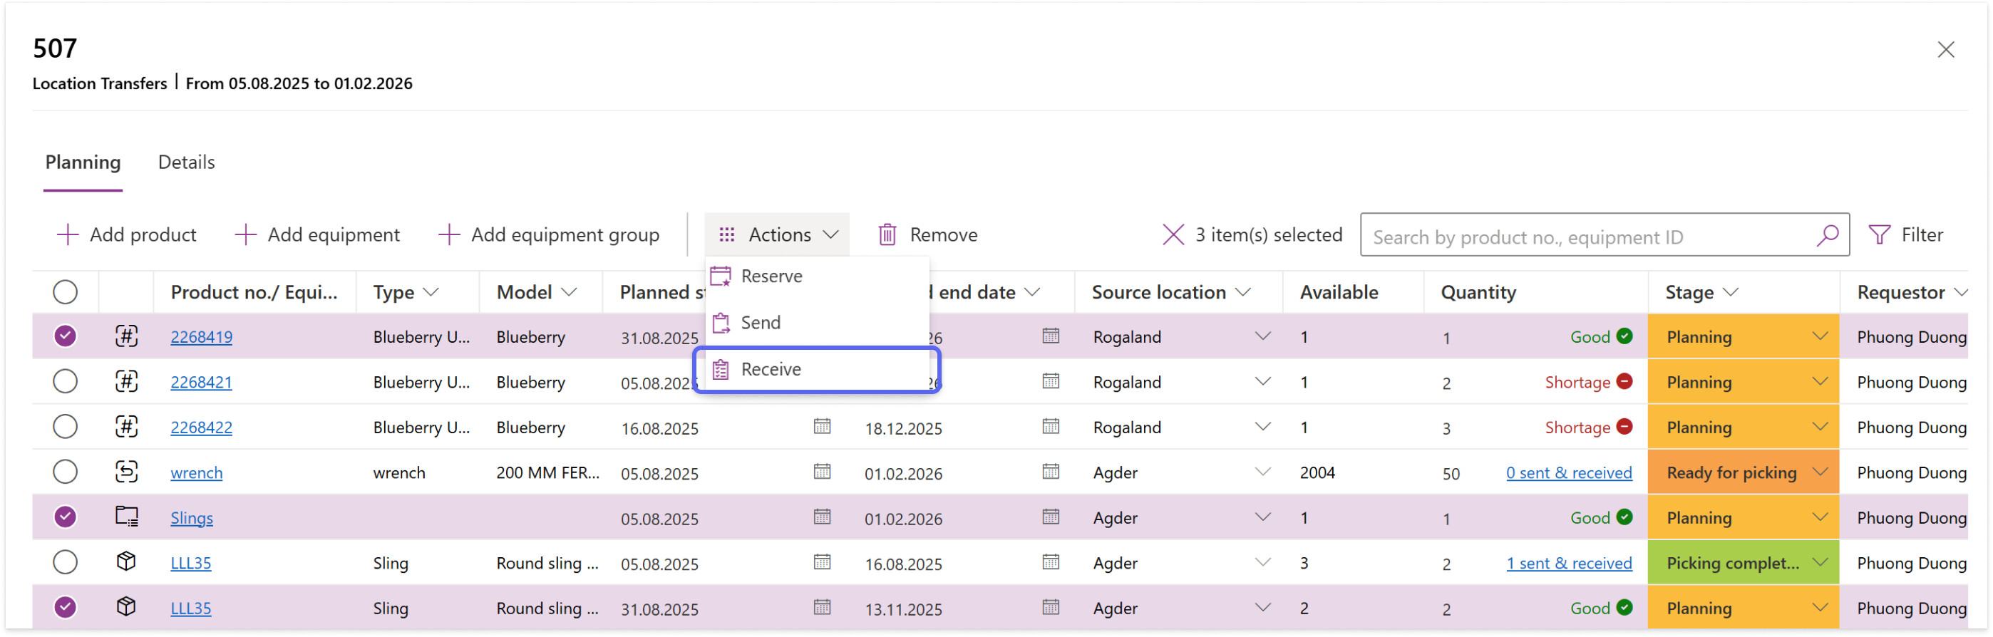The height and width of the screenshot is (637, 1993).
Task: Toggle the select-all header checkbox
Action: (x=65, y=292)
